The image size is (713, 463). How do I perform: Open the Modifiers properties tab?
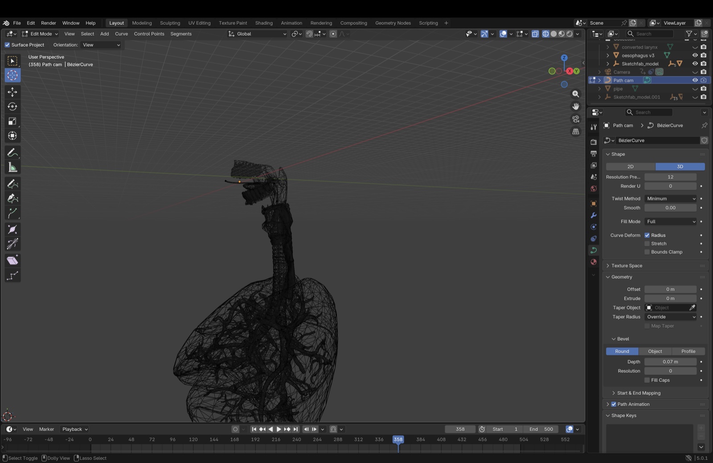pos(594,215)
